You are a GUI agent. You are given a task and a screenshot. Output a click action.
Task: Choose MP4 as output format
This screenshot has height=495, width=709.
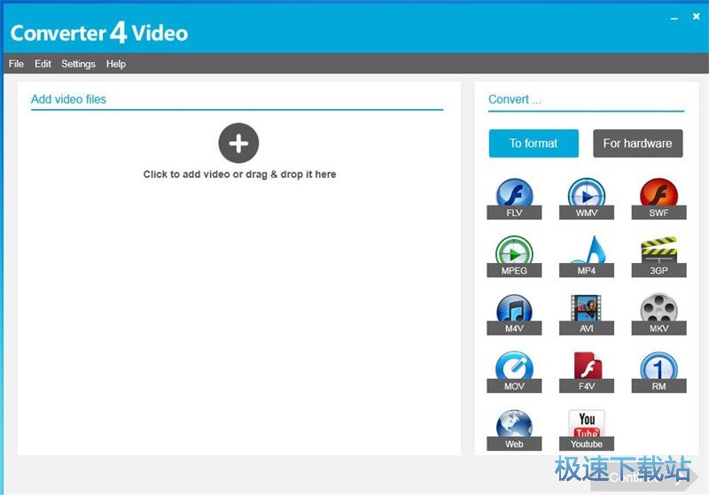[587, 256]
